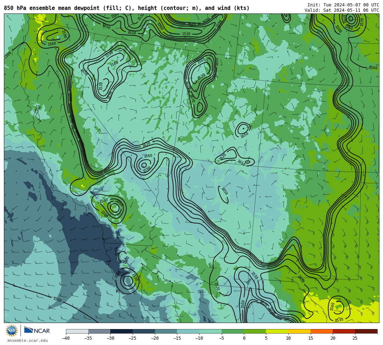Click the -30 colorbar label
Viewport: 383px width, 345px height.
[x=110, y=338]
